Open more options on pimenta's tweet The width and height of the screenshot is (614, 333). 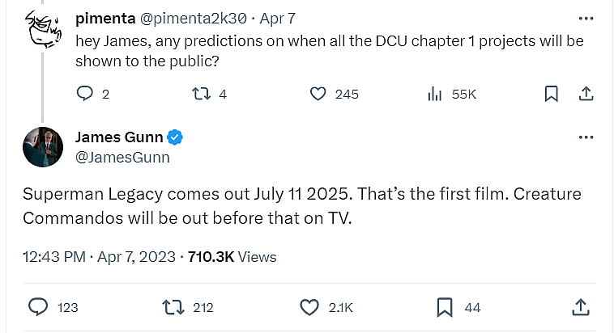pyautogui.click(x=586, y=19)
